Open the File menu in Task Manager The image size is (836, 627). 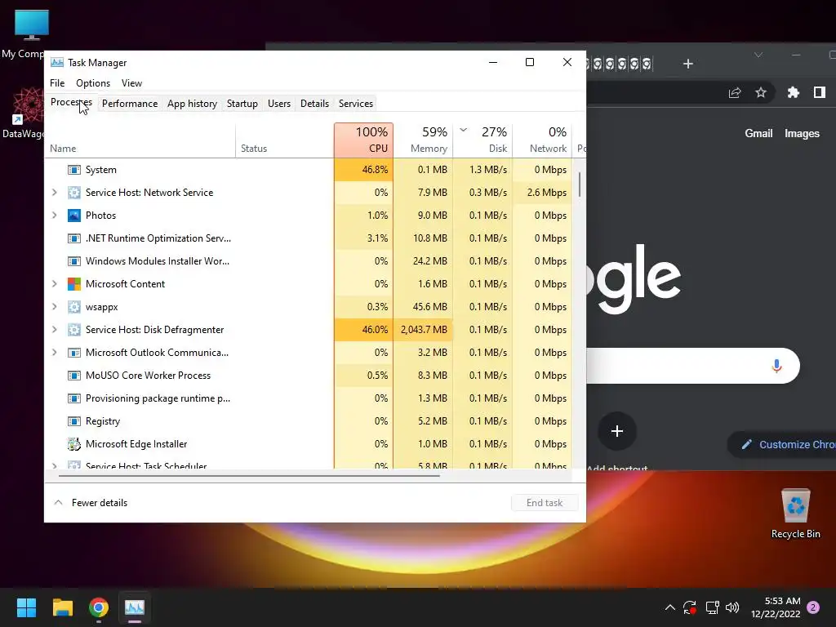tap(57, 83)
